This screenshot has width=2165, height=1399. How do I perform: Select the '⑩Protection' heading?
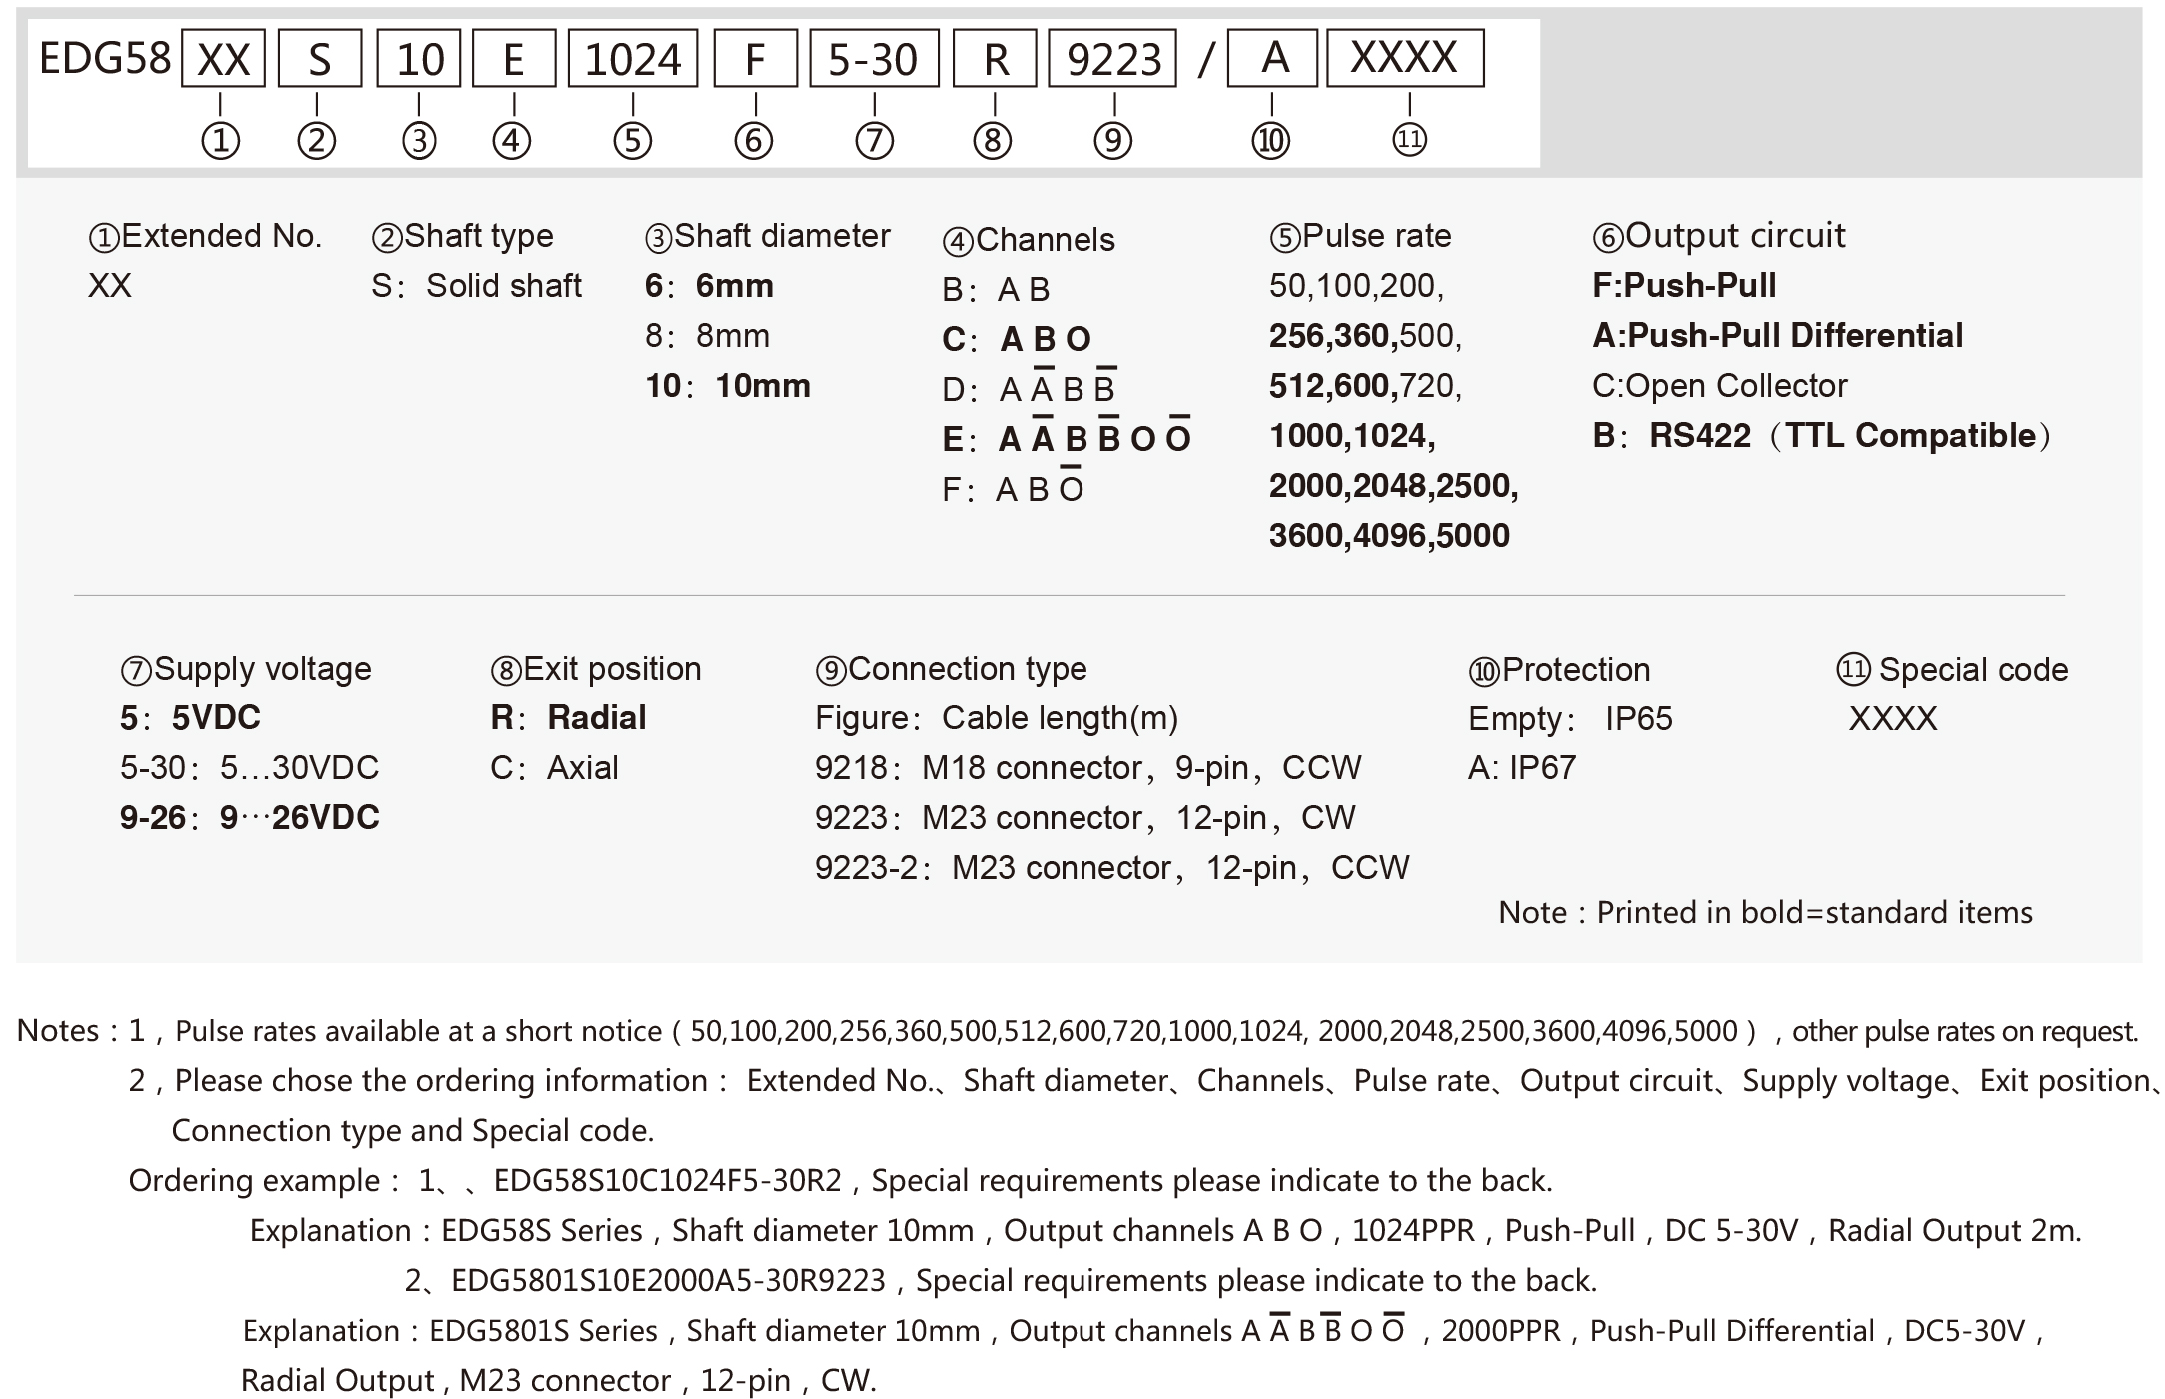coord(1559,671)
